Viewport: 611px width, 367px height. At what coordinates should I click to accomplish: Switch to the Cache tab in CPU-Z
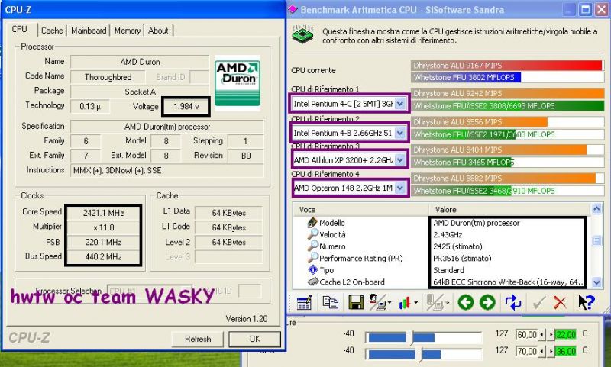click(x=52, y=31)
